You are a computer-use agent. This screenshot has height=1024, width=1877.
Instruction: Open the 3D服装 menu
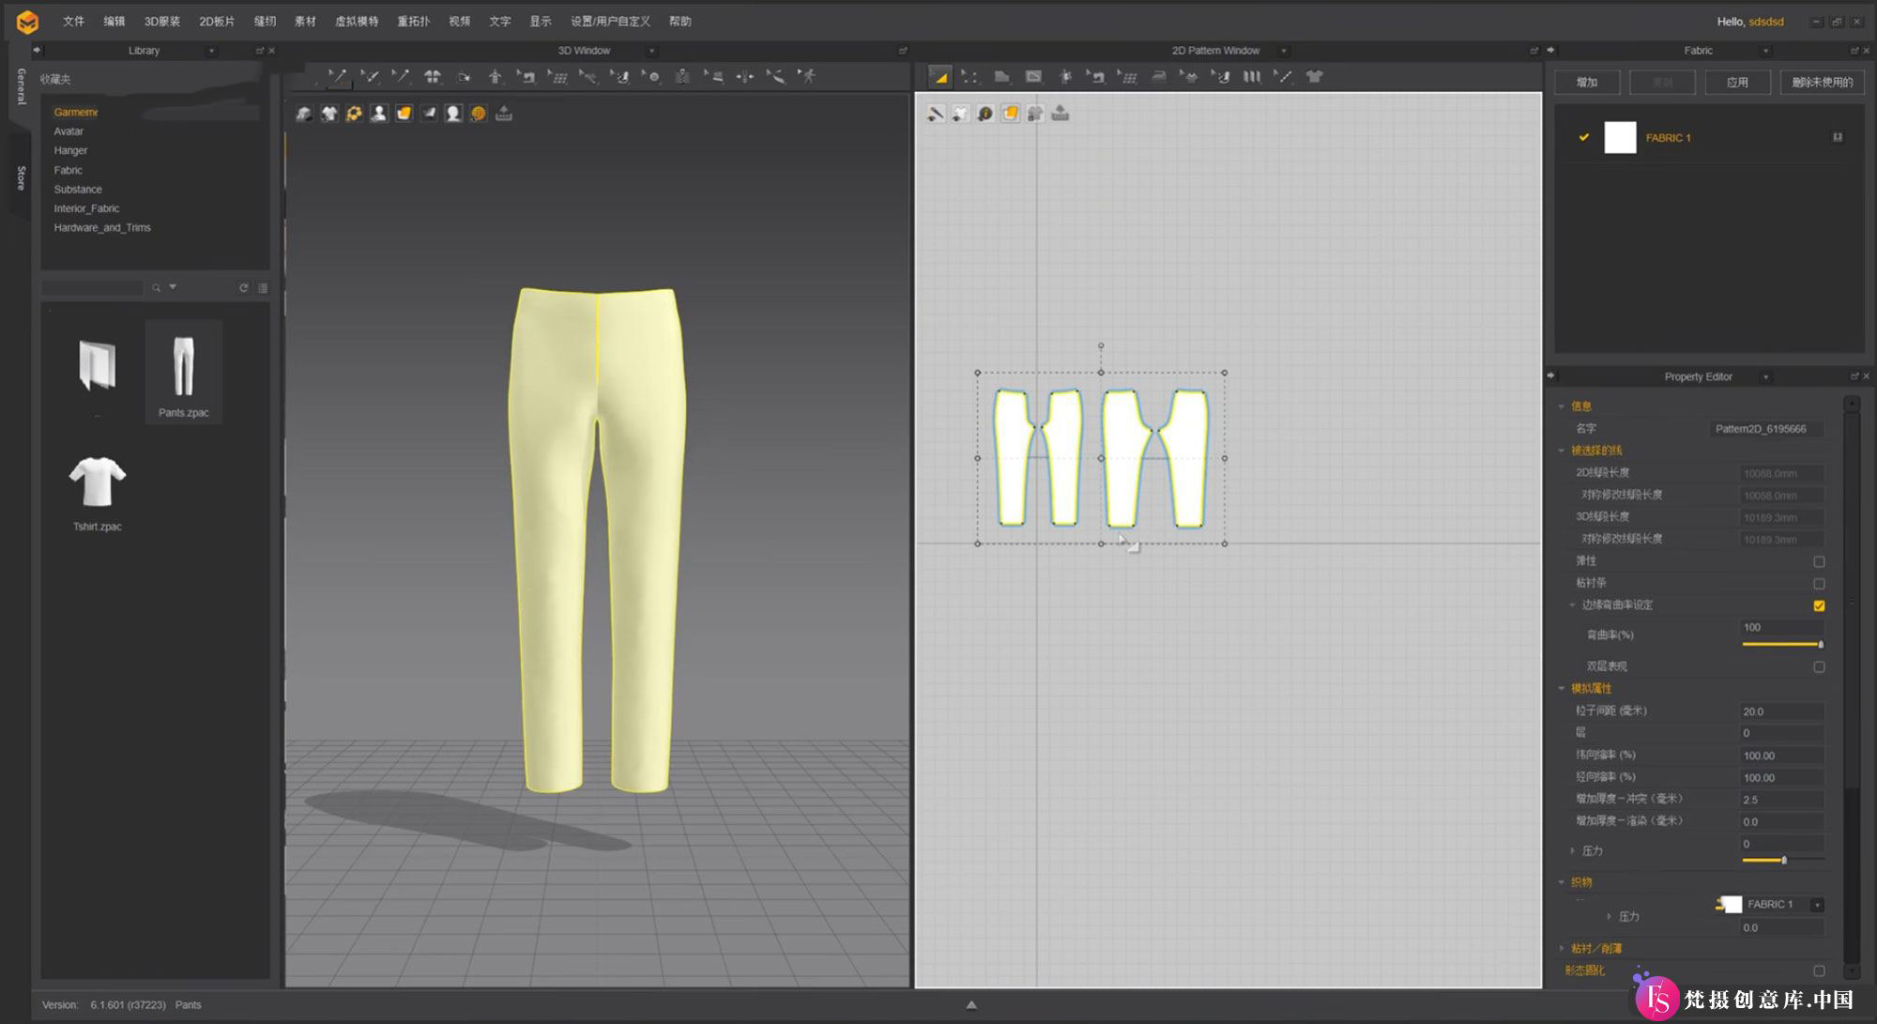click(x=161, y=21)
